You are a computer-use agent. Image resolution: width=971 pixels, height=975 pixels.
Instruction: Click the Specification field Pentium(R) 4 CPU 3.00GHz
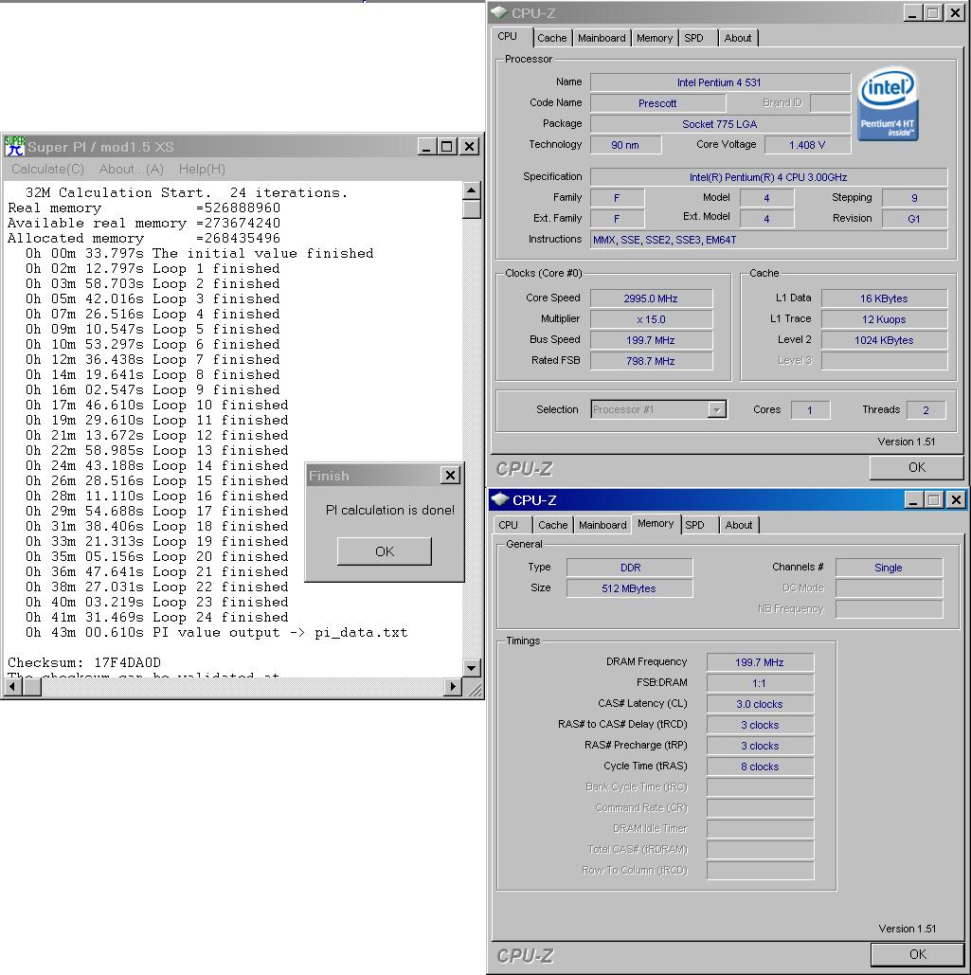(769, 177)
